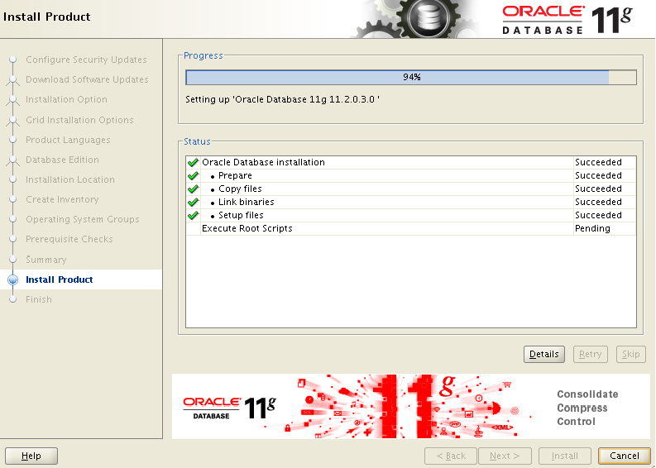Screen dimensions: 656x468
Task: Select the Database Edition step
Action: 62,160
